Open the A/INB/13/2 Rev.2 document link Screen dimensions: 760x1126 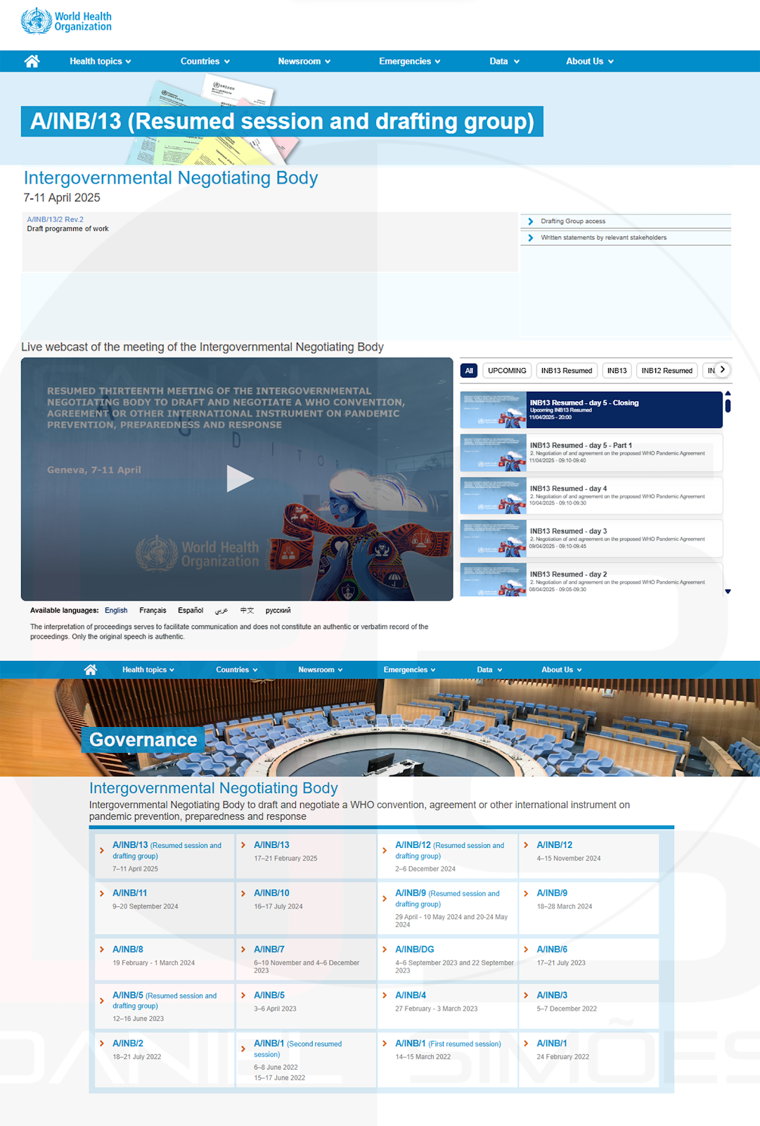(x=55, y=220)
